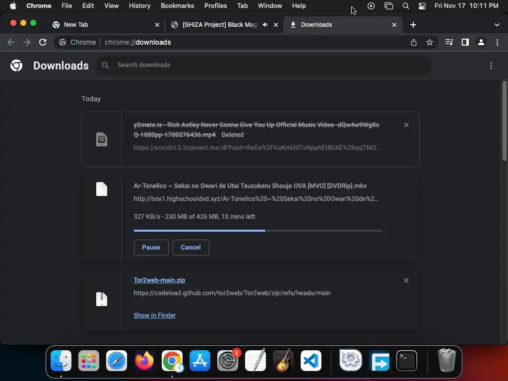Close the New Tab tab
Screen dimensions: 508x381
pos(157,25)
